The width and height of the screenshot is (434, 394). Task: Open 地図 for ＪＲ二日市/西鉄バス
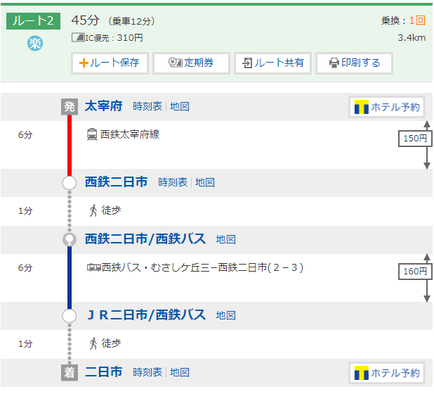click(x=226, y=315)
